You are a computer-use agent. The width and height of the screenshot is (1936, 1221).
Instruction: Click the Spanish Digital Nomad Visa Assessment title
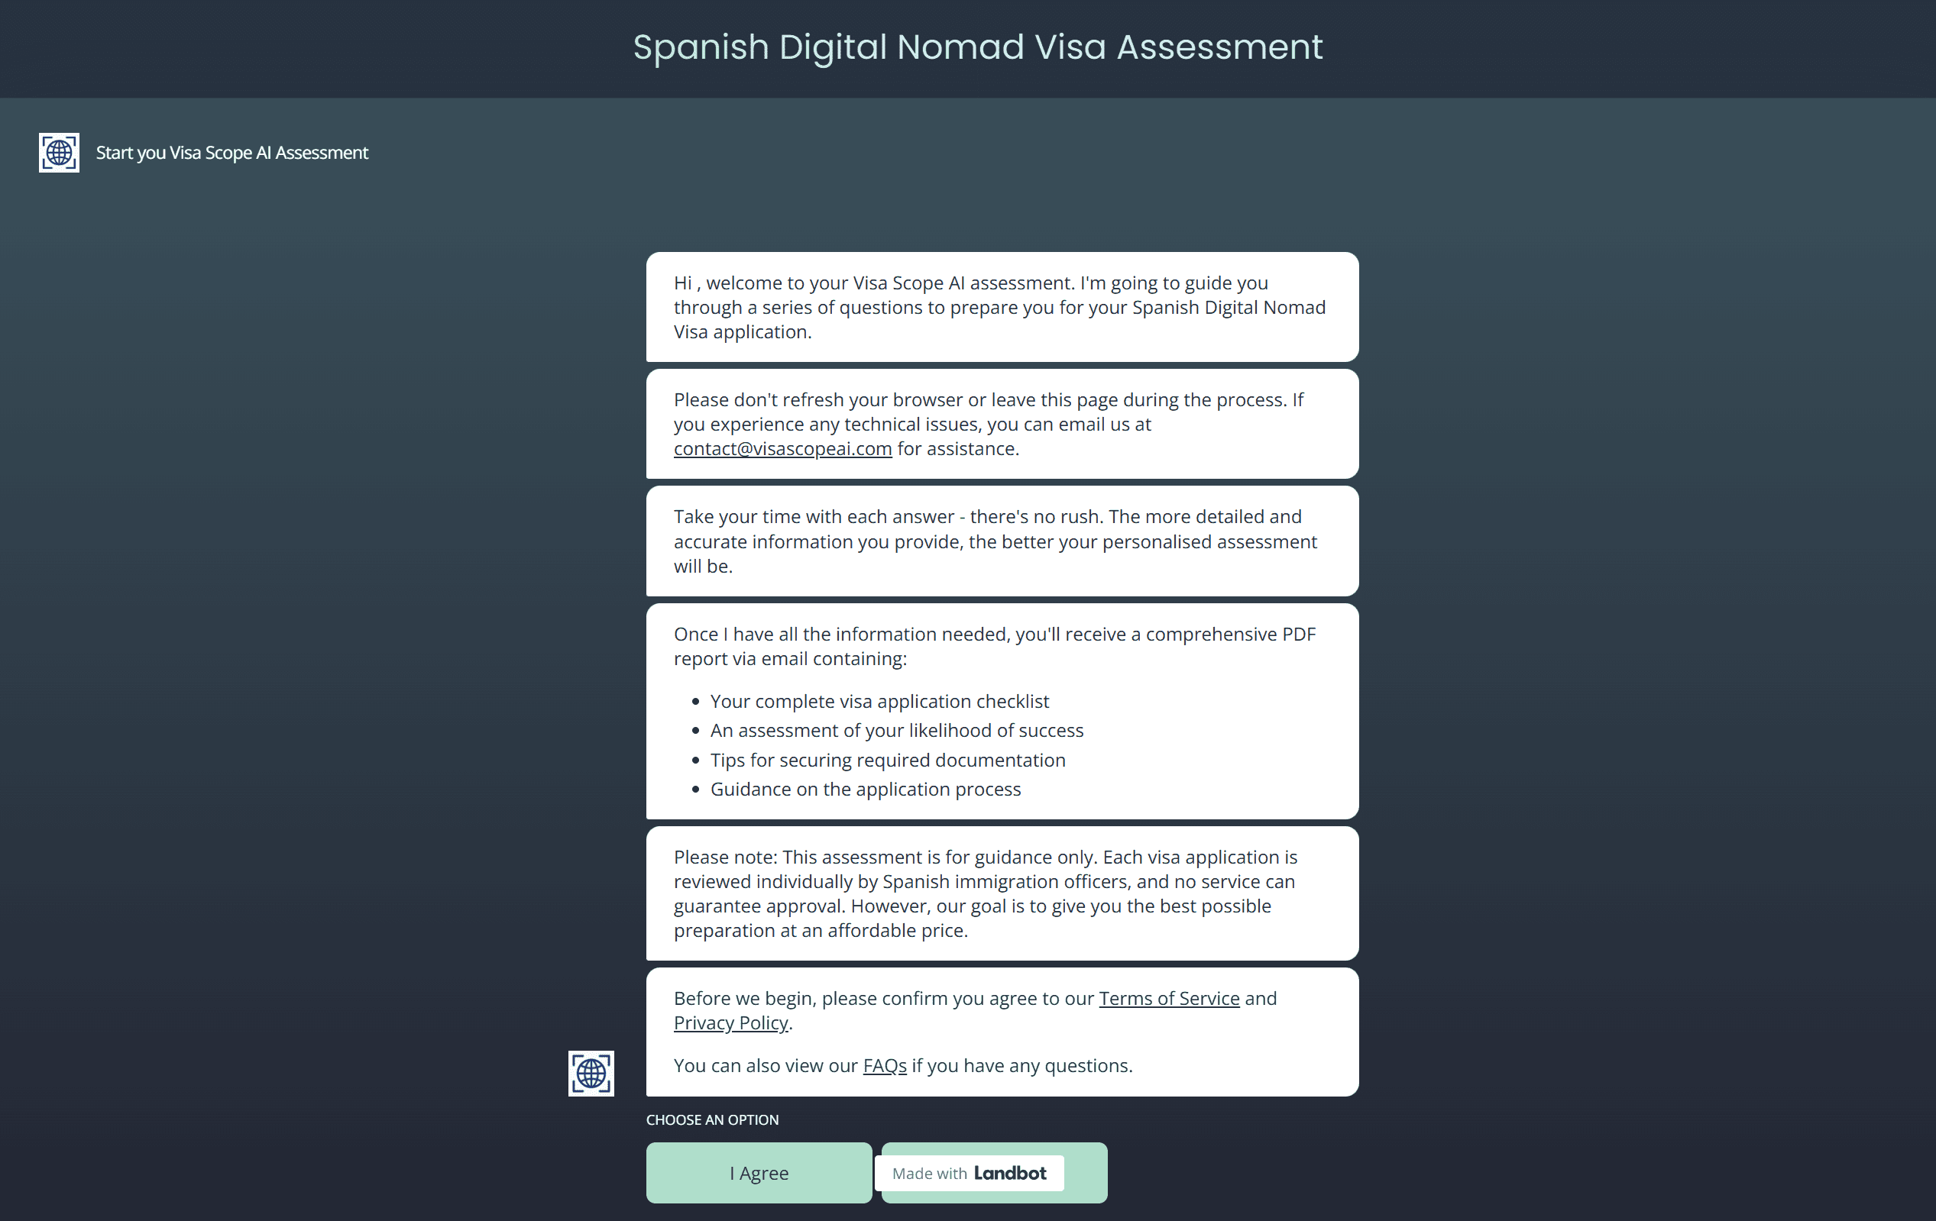tap(978, 47)
